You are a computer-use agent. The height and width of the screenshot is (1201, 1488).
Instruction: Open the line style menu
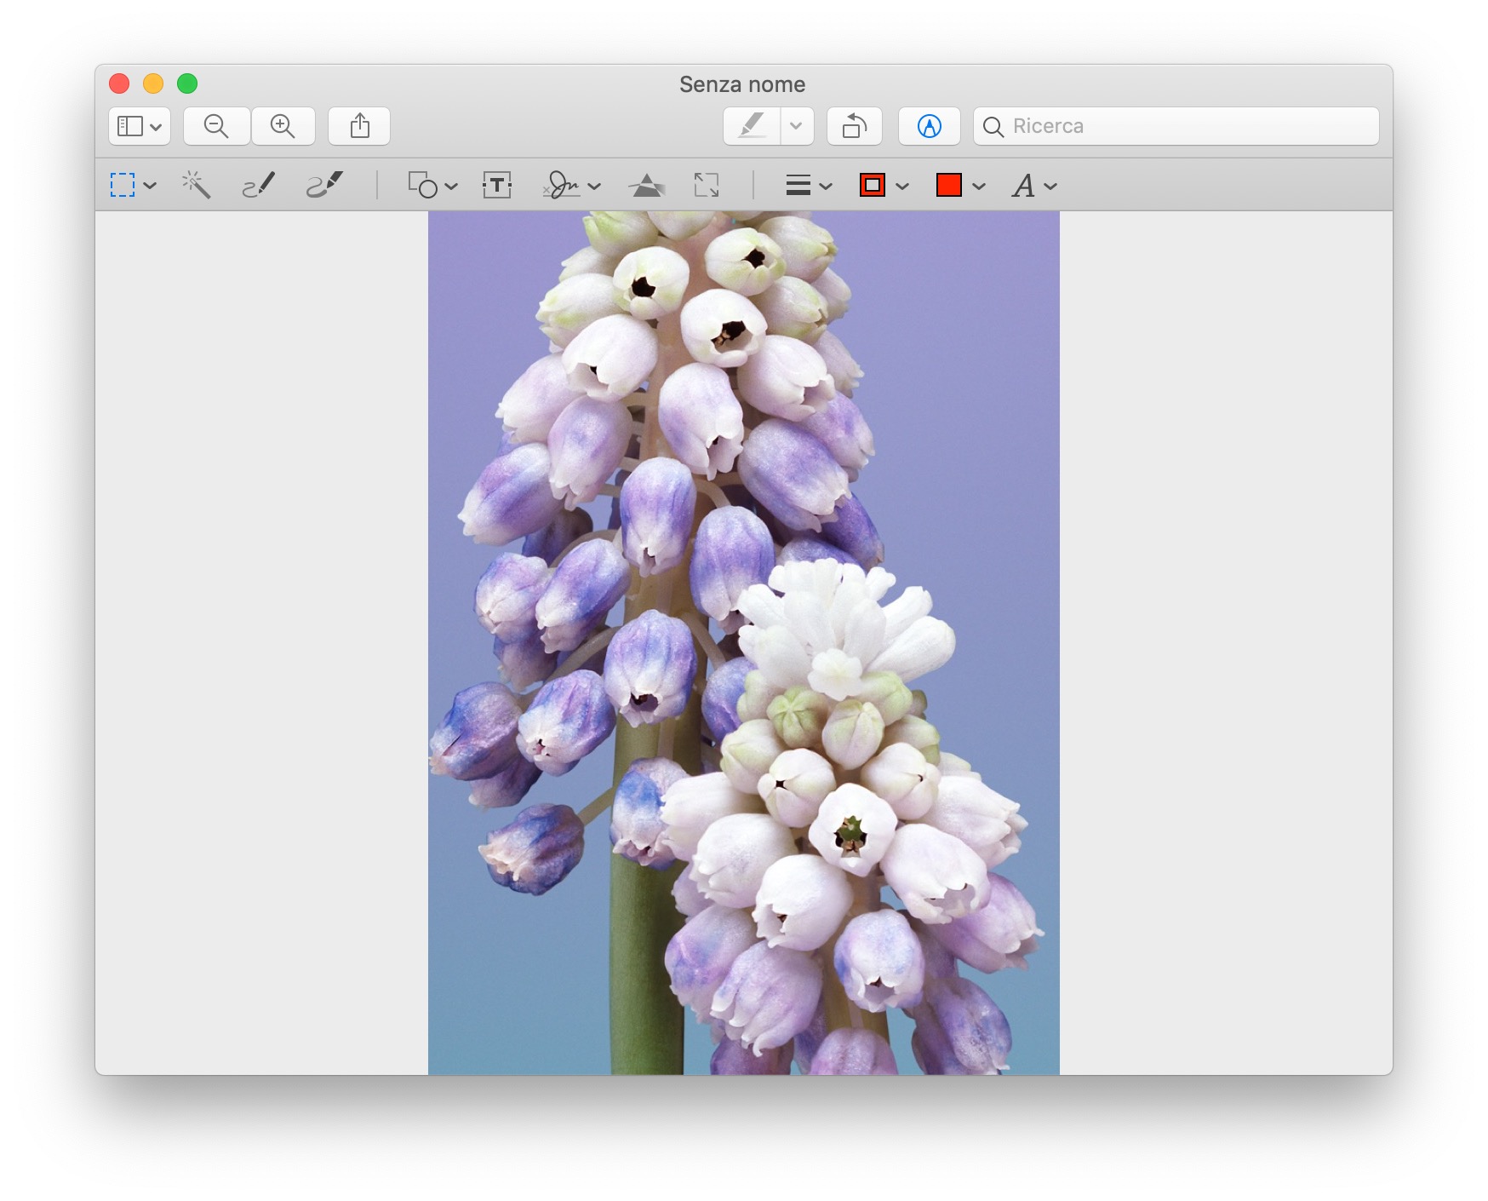point(807,185)
